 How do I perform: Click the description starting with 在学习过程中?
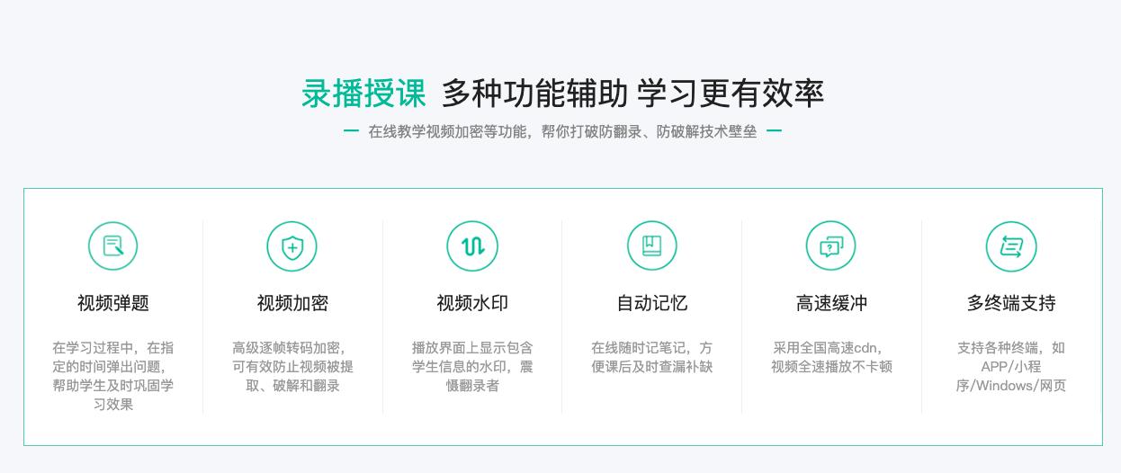[x=112, y=376]
